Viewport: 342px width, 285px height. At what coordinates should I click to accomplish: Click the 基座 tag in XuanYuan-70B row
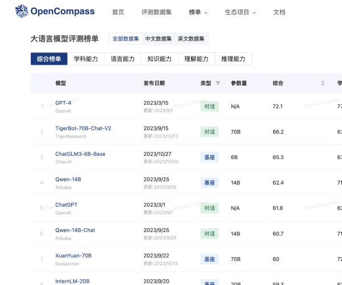(x=209, y=259)
